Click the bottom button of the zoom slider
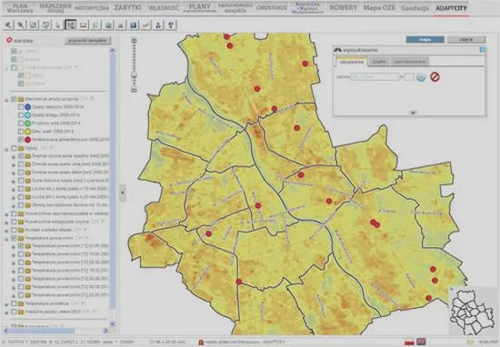The image size is (500, 347). pos(135,90)
